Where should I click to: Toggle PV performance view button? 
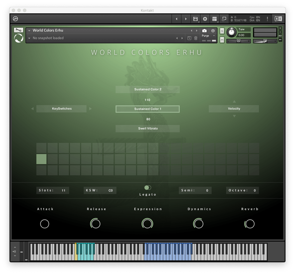[280, 40]
